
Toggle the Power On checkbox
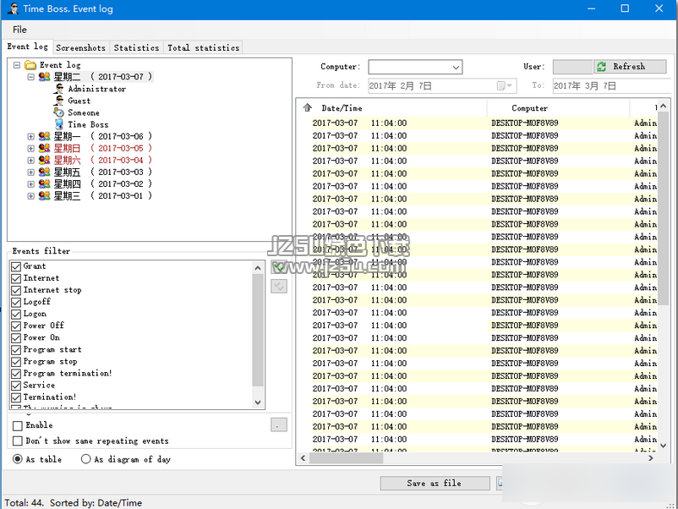[x=16, y=337]
